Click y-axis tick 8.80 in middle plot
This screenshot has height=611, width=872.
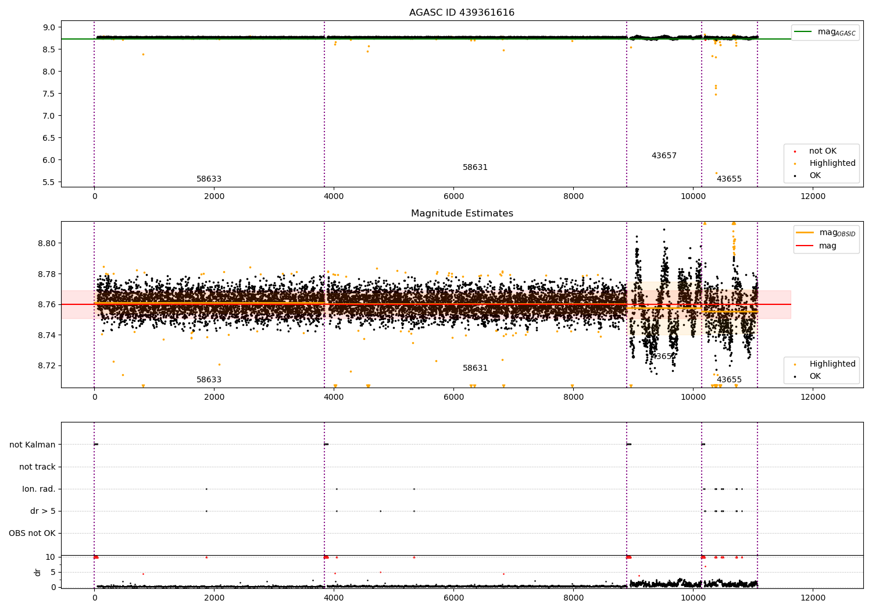point(48,243)
